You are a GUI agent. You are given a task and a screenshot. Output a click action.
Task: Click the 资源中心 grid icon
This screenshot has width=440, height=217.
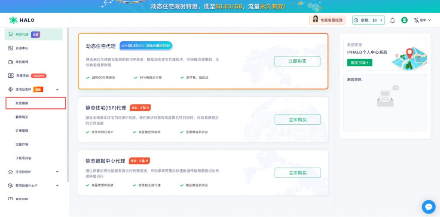11,48
